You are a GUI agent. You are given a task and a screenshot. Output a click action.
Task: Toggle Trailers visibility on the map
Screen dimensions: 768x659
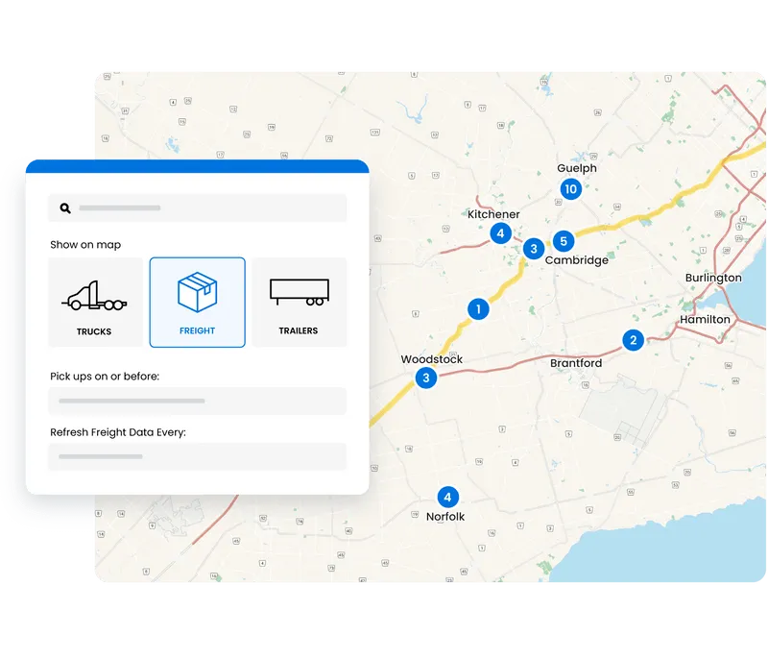point(300,303)
